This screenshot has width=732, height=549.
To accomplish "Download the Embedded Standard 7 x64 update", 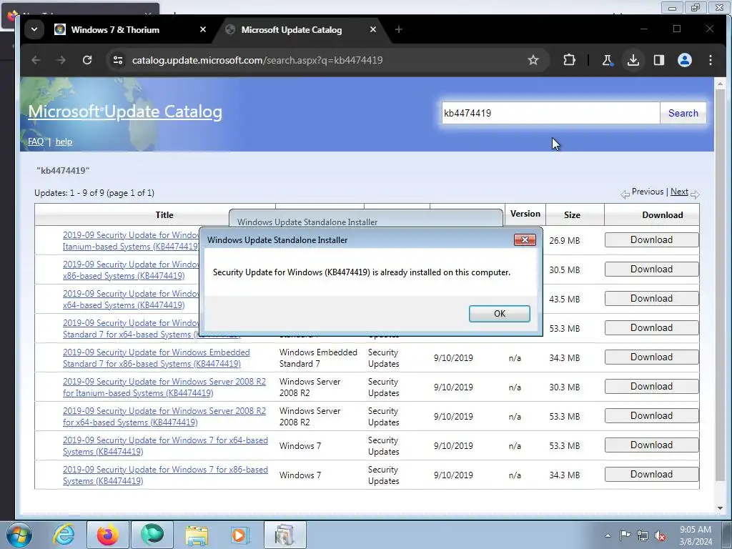I will tap(651, 328).
